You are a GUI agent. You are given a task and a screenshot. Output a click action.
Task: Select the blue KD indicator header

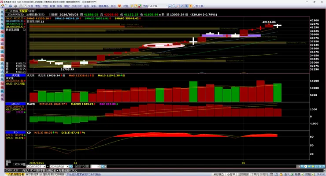pos(15,132)
